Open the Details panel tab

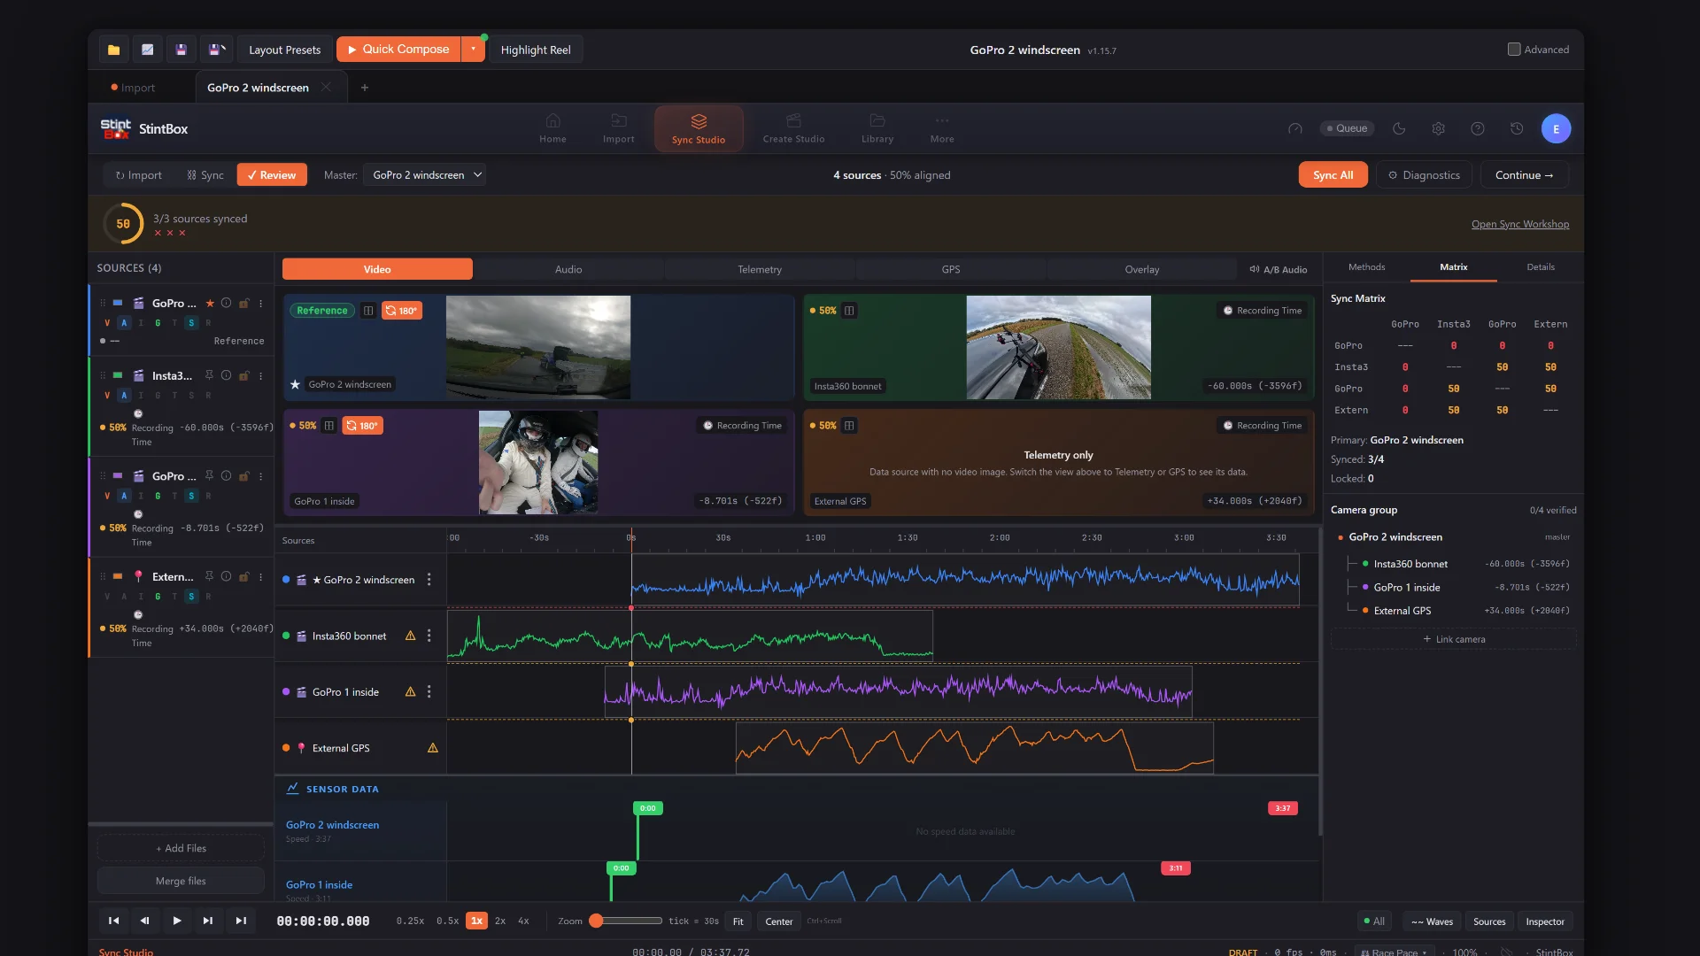(1541, 267)
